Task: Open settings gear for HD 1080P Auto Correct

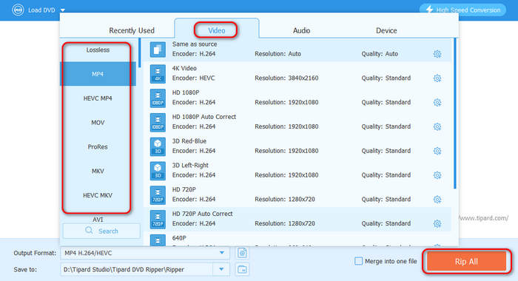Action: point(437,126)
